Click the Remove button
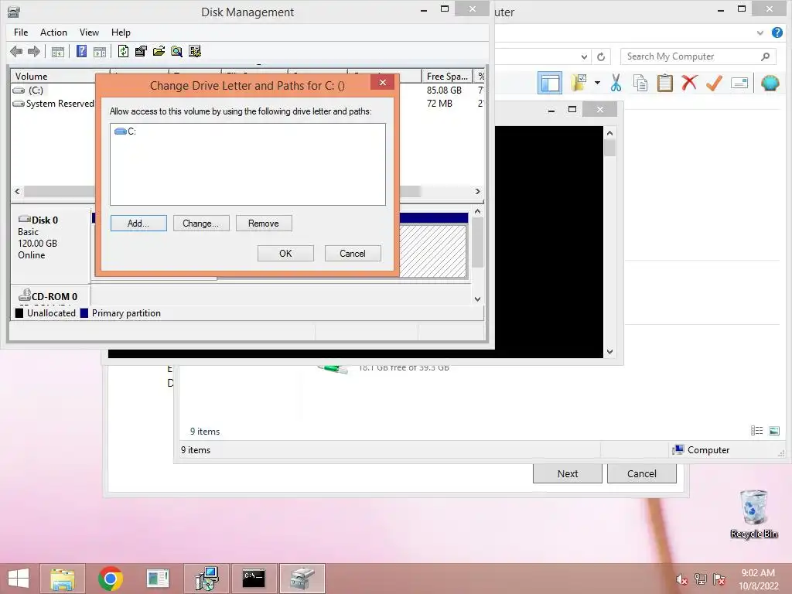 pyautogui.click(x=264, y=224)
